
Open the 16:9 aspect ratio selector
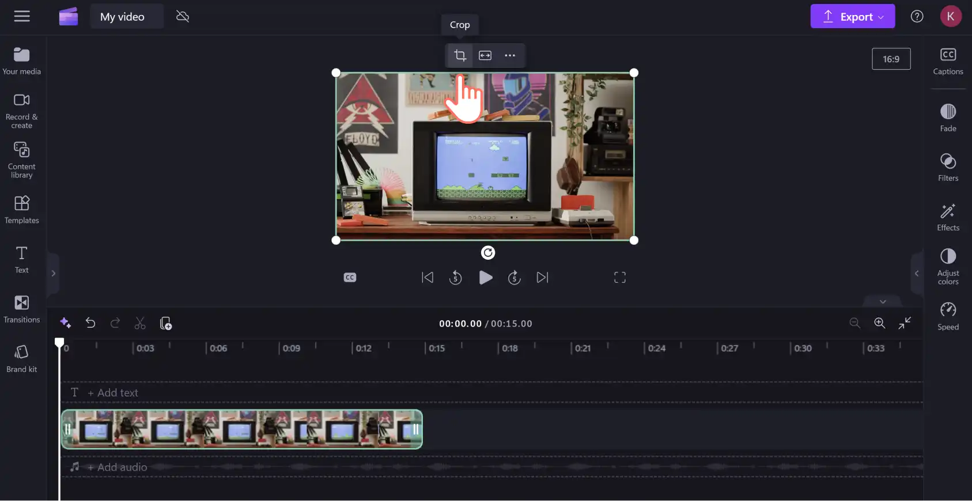click(x=891, y=59)
